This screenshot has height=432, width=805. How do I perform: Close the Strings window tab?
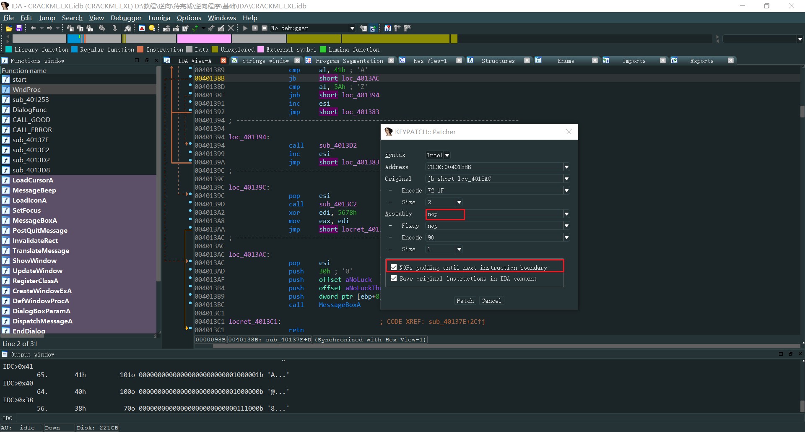[297, 60]
